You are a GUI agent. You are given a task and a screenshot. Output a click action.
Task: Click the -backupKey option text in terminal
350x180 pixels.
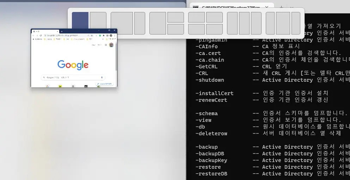pyautogui.click(x=211, y=160)
